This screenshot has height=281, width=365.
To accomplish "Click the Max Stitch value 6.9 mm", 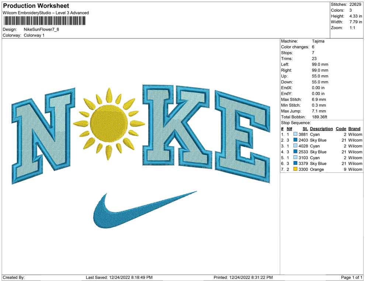I will click(x=319, y=100).
